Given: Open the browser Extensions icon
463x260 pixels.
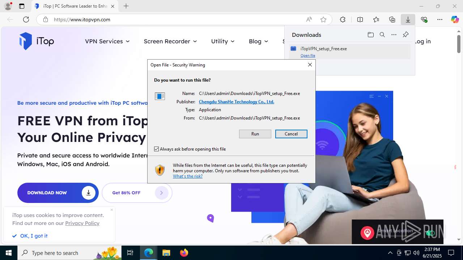Looking at the screenshot, I should coord(343,19).
